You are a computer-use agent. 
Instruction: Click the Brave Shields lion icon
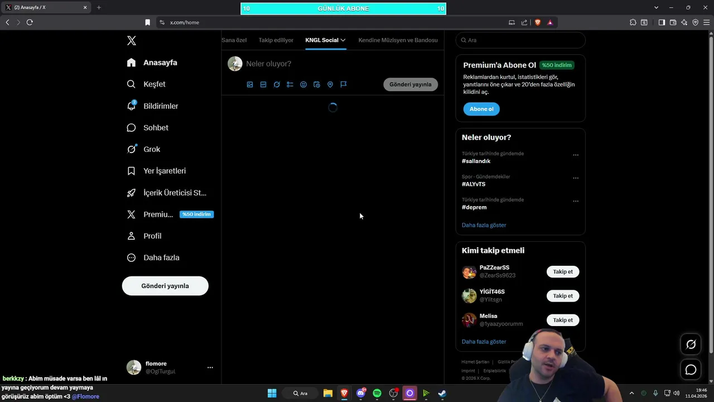tap(538, 22)
